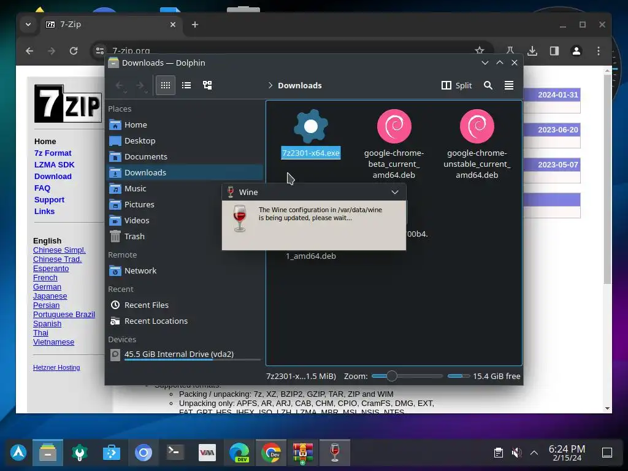This screenshot has height=471, width=628.
Task: Expand the breadcrumb chevron before Downloads
Action: (270, 85)
